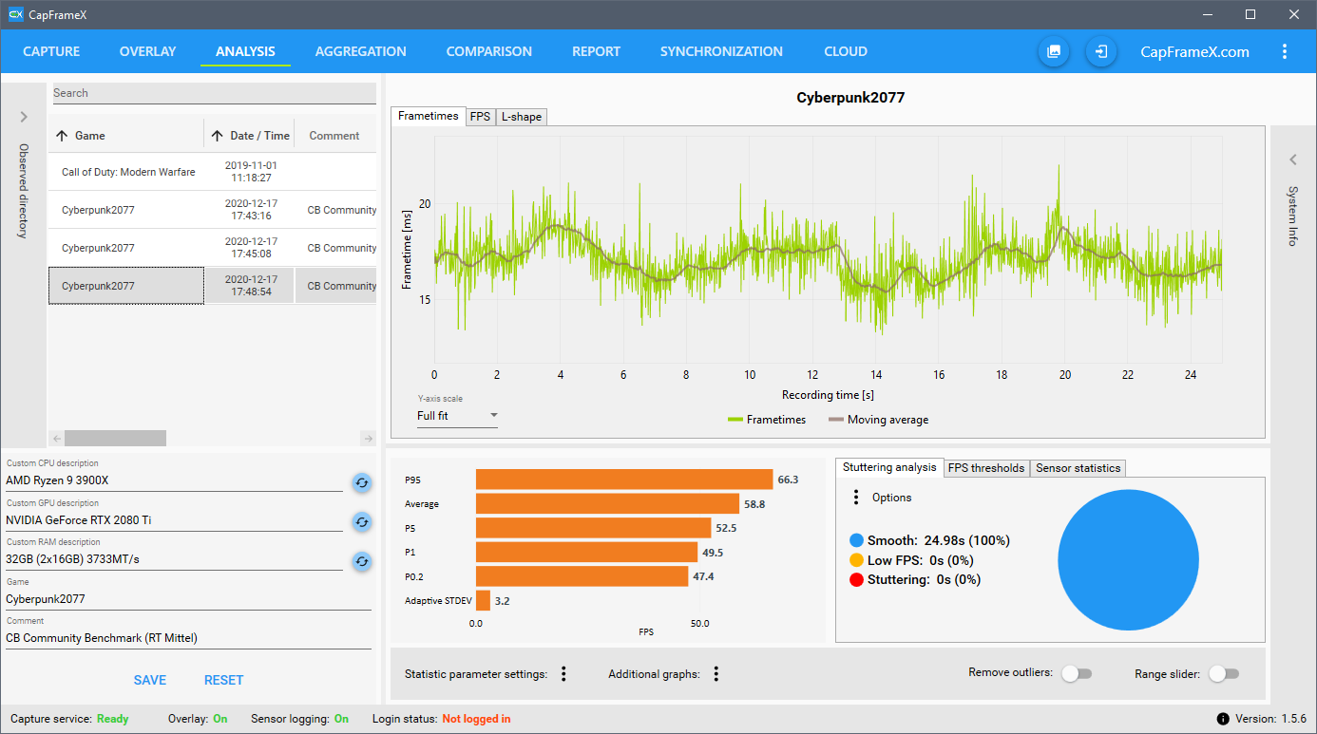Toggle the Range slider switch
Viewport: 1317px width, 734px height.
[1224, 673]
